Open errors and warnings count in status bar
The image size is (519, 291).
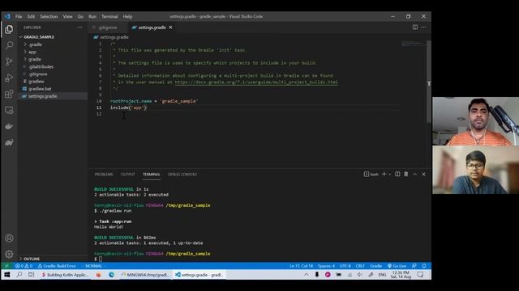pyautogui.click(x=24, y=266)
